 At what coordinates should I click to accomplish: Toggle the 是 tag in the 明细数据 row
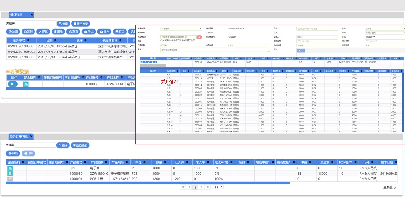point(26,84)
